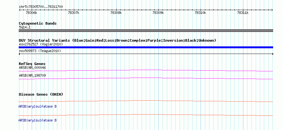Screen dimensions: 282x130
Task: Select the 5q14.1 band label
Action: (x=25, y=27)
